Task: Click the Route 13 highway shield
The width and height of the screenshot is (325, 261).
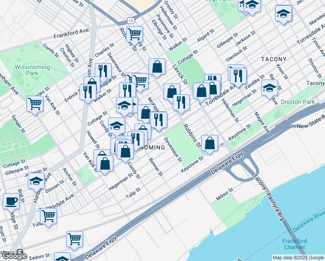Action: pos(131,21)
